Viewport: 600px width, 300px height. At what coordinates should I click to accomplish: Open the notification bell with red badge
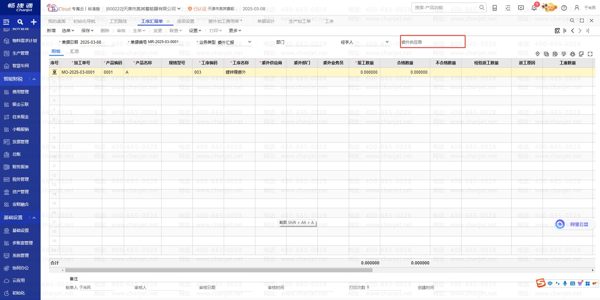tap(534, 8)
